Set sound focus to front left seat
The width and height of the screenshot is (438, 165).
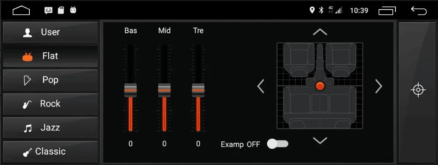pos(299,60)
